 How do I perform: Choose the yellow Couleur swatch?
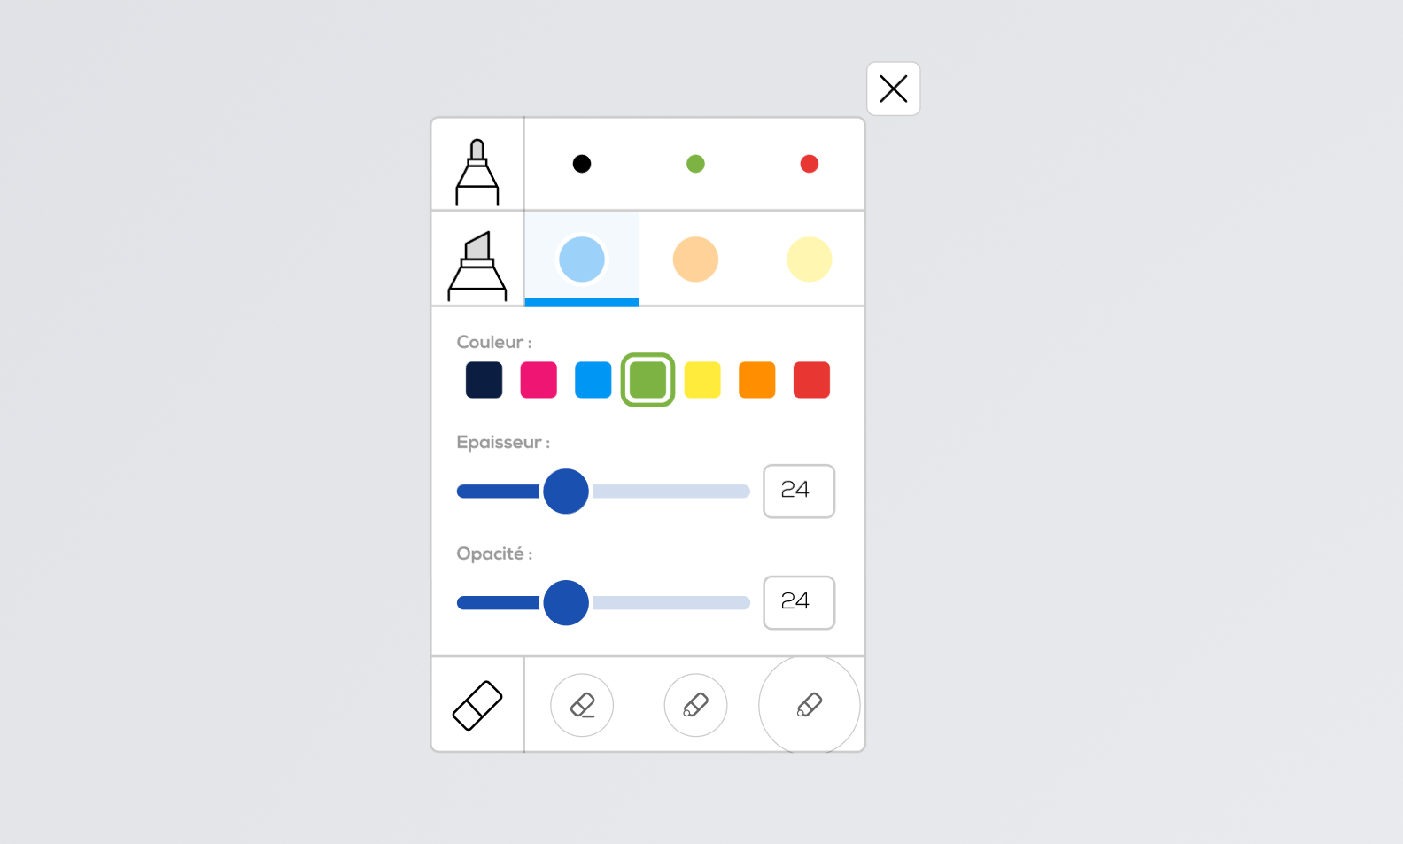point(702,380)
